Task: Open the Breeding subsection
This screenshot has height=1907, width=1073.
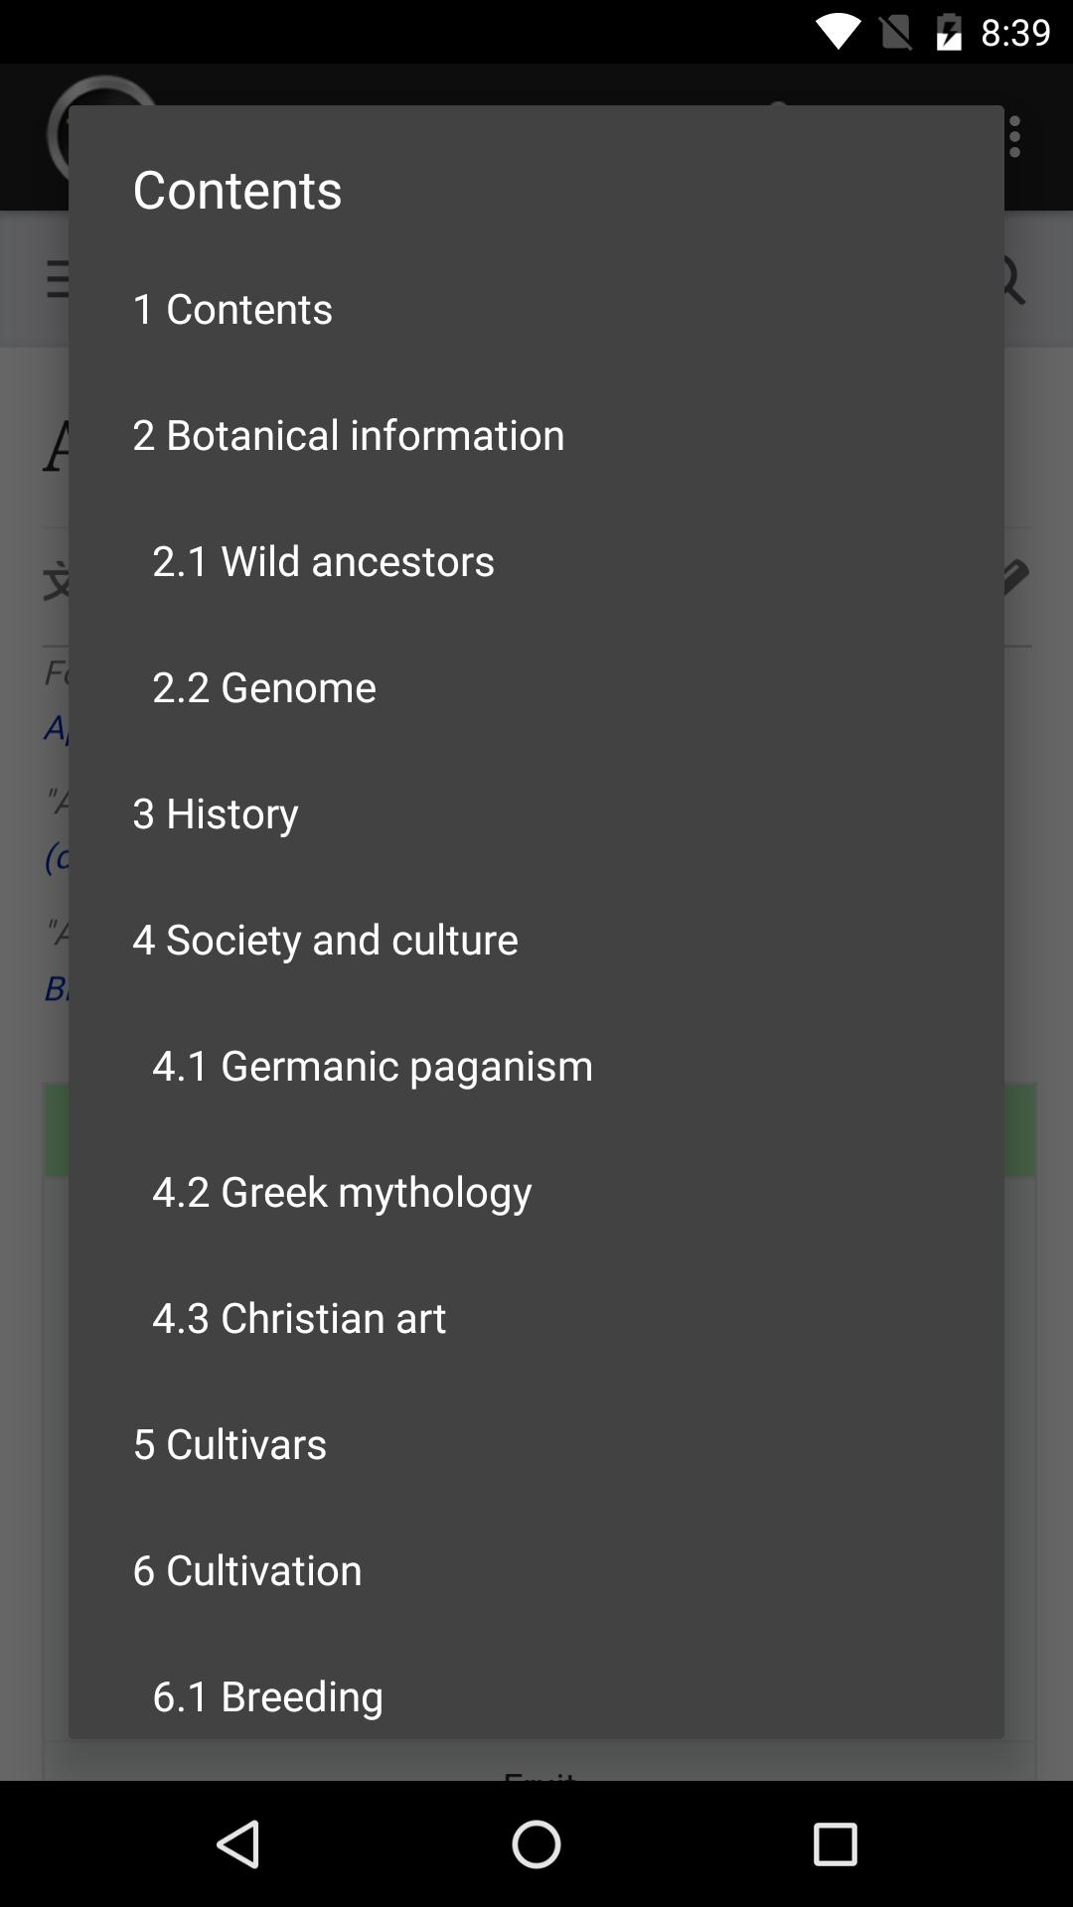Action: (x=267, y=1695)
